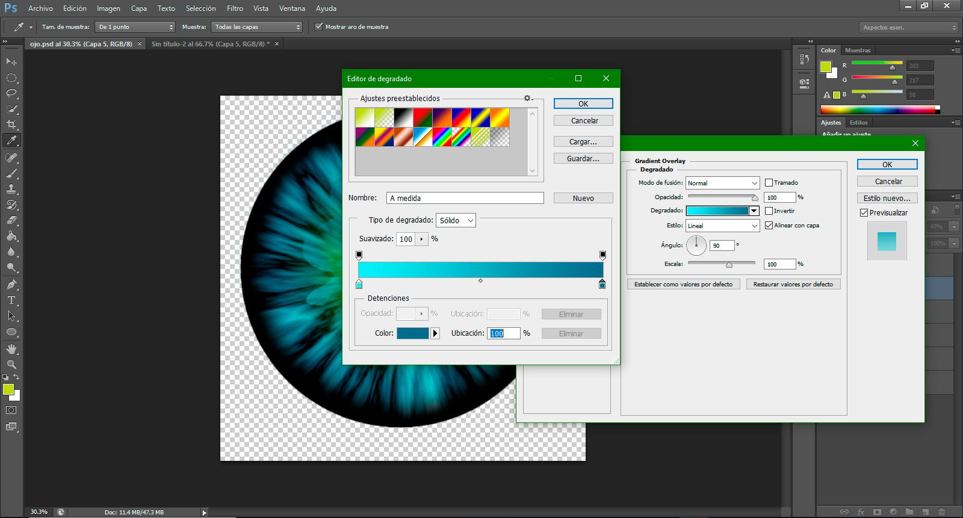Click the Escala slider handle
The height and width of the screenshot is (518, 963).
[729, 264]
